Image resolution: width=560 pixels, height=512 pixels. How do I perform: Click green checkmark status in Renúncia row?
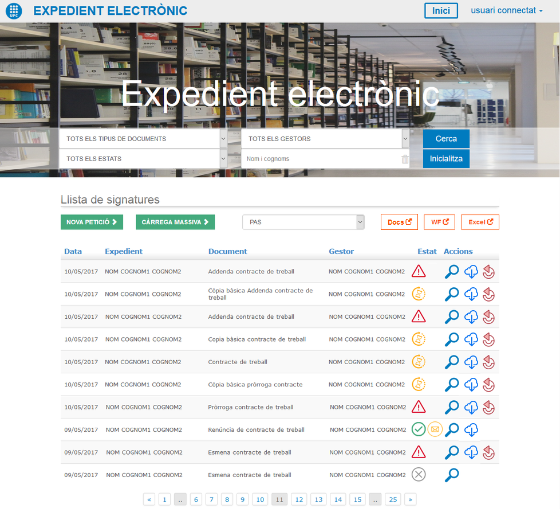[x=419, y=429]
